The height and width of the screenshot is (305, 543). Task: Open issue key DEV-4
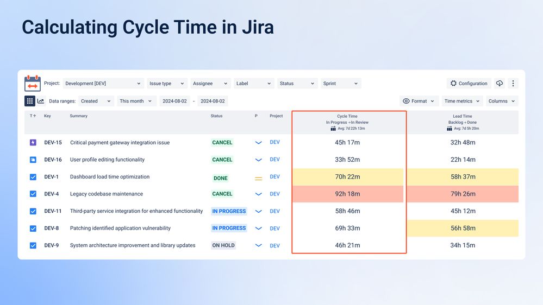[x=51, y=194]
